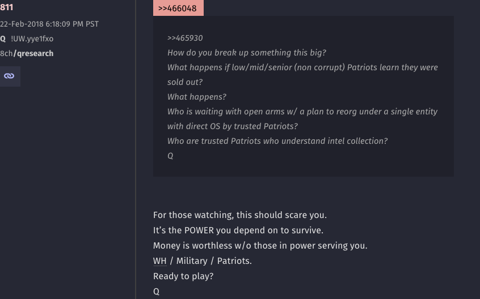The width and height of the screenshot is (480, 299).
Task: Select the tripcode !UW.yye1fxo
Action: pos(32,39)
